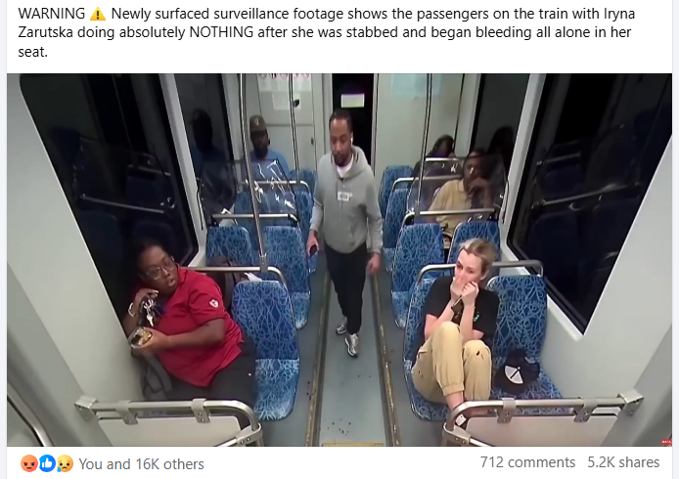Click the word "WARNING" starting the caption
The image size is (679, 479).
[x=52, y=14]
